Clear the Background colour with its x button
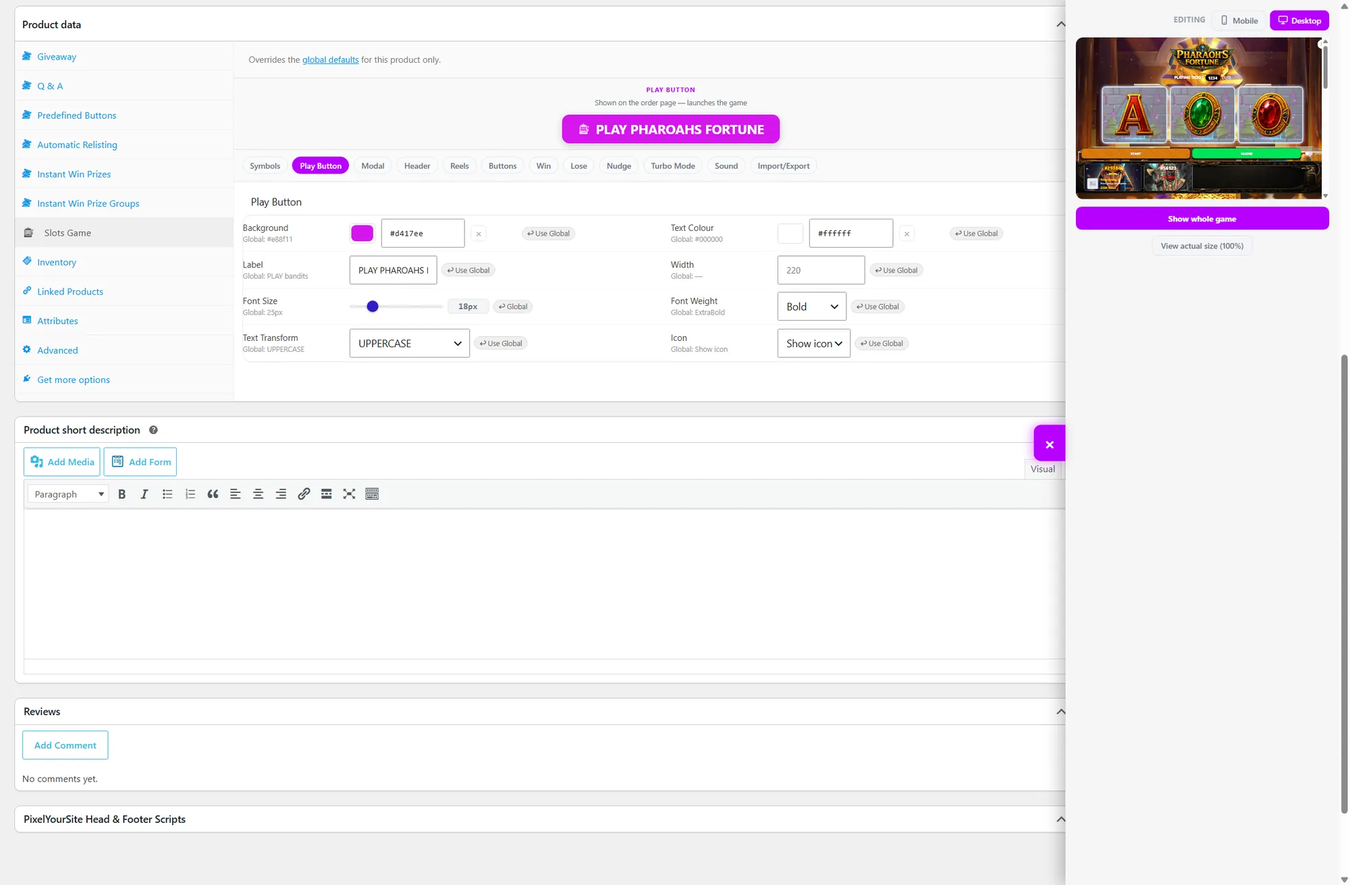 click(x=479, y=234)
